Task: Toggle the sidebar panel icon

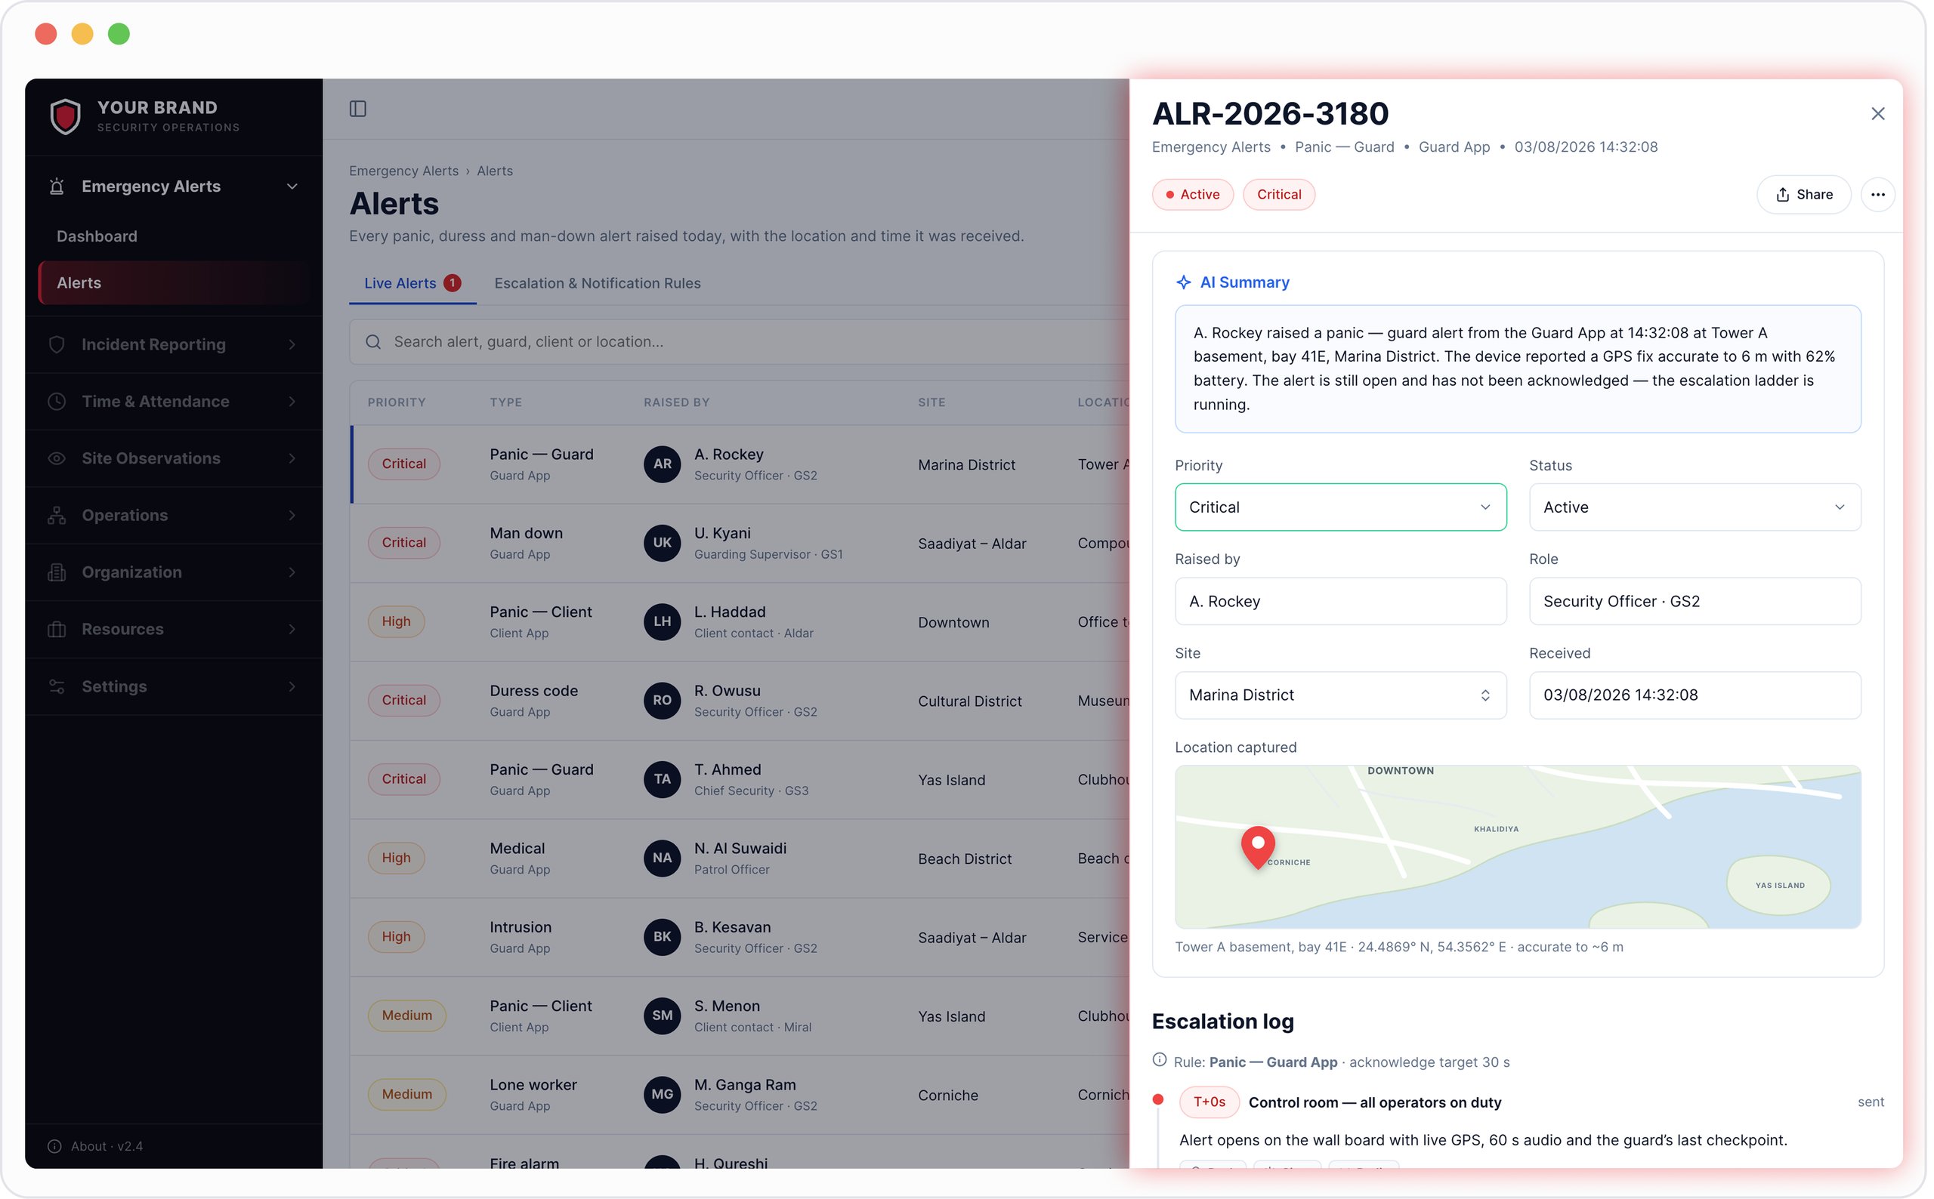Action: [358, 109]
